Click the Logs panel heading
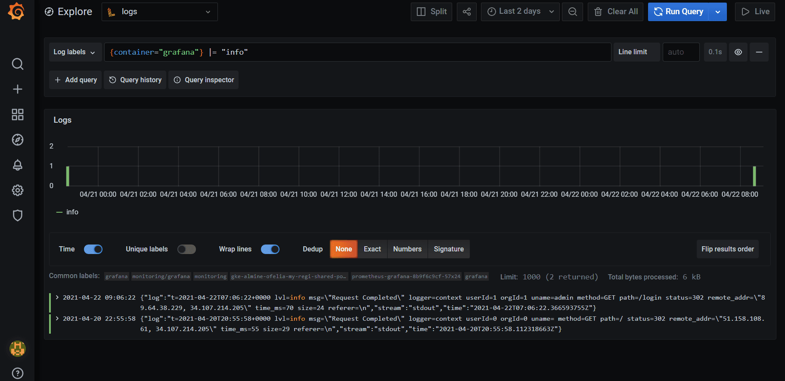785x381 pixels. coord(62,120)
